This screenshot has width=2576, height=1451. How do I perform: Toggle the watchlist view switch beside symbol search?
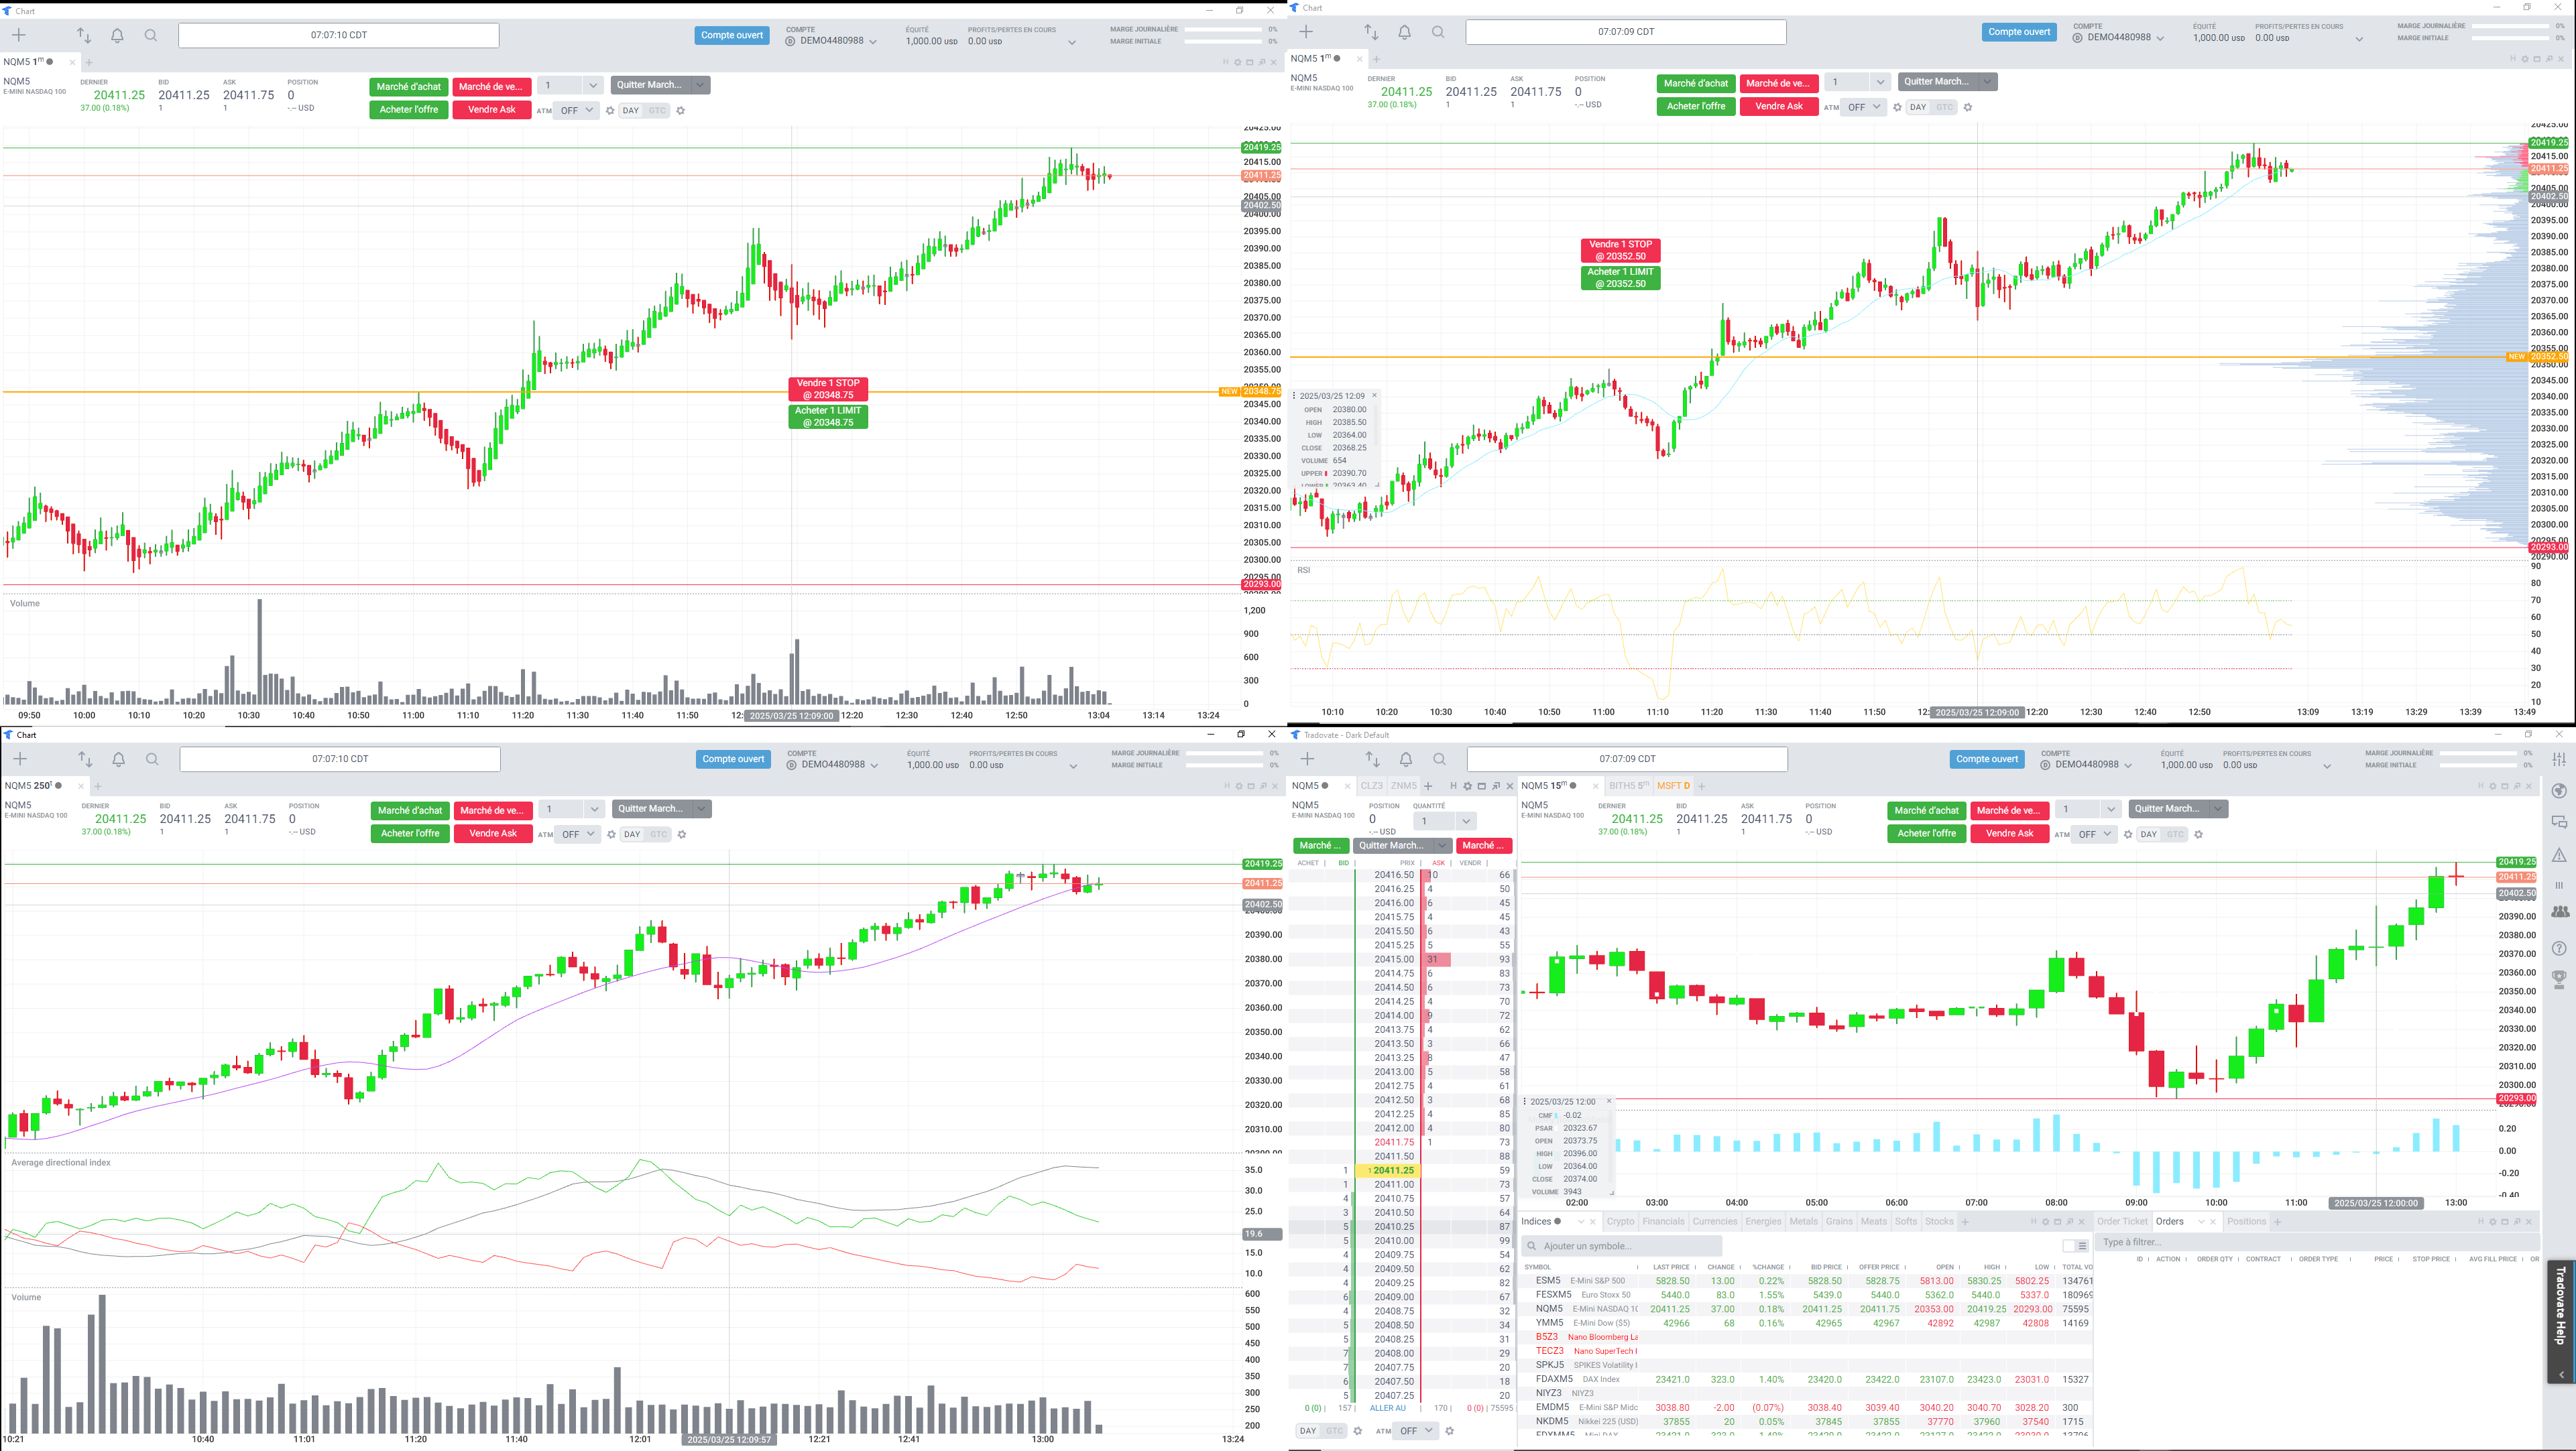tap(2075, 1246)
